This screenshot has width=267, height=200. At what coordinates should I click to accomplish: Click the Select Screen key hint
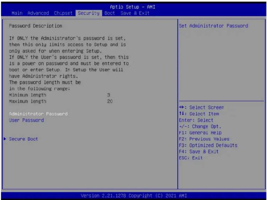[202, 108]
